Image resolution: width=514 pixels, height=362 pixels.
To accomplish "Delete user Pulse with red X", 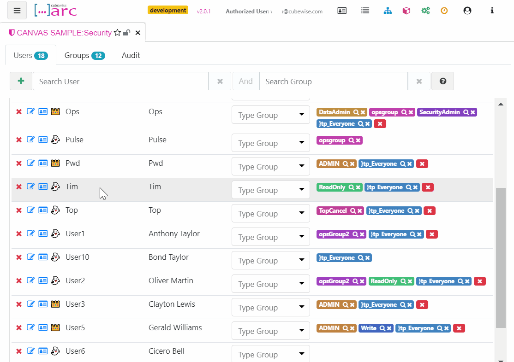I will 19,140.
